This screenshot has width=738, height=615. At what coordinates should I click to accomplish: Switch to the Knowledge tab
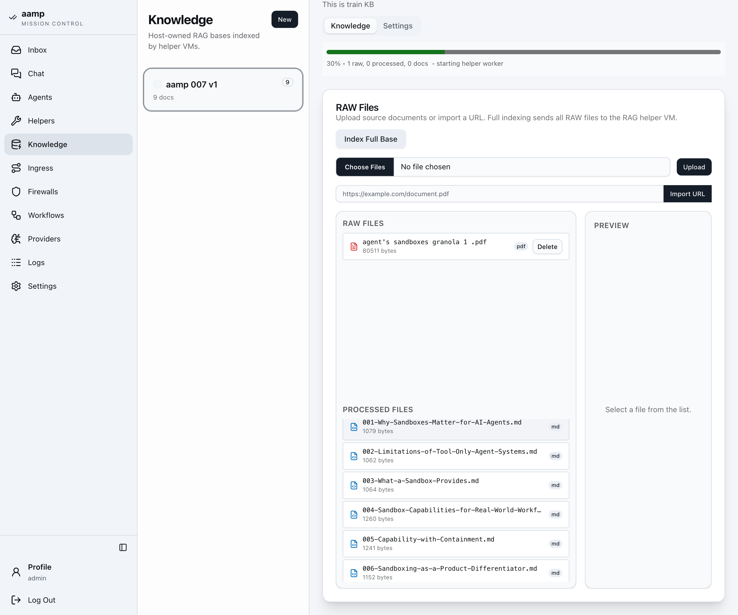coord(350,26)
